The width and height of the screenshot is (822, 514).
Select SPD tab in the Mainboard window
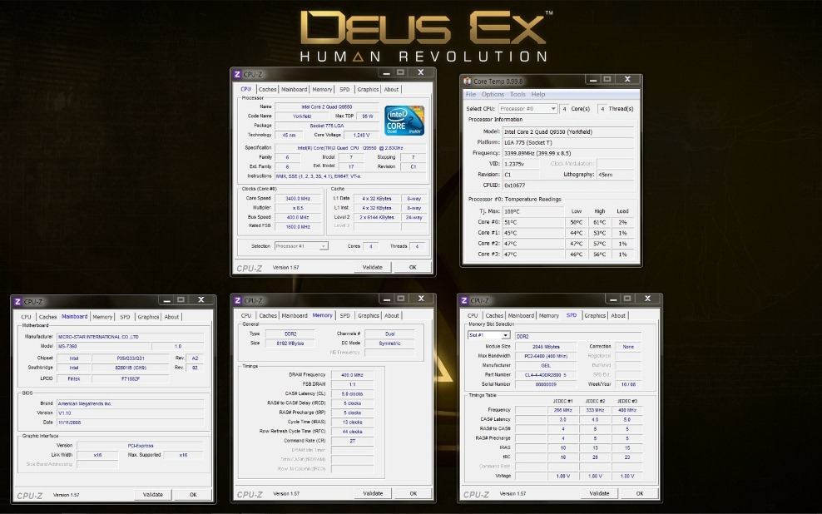125,317
